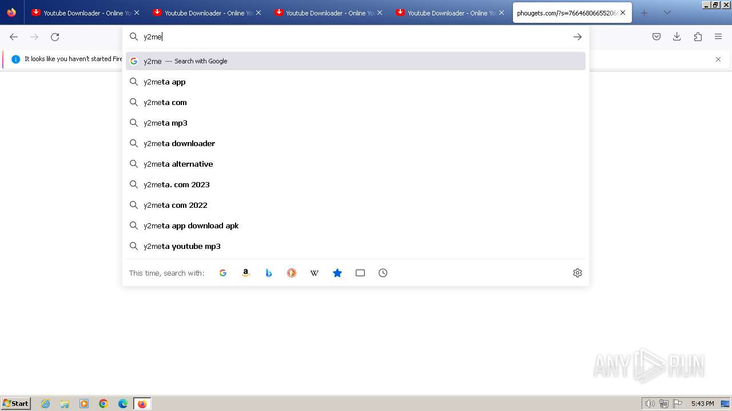Close the phougets.com tab
This screenshot has height=411, width=732.
623,13
